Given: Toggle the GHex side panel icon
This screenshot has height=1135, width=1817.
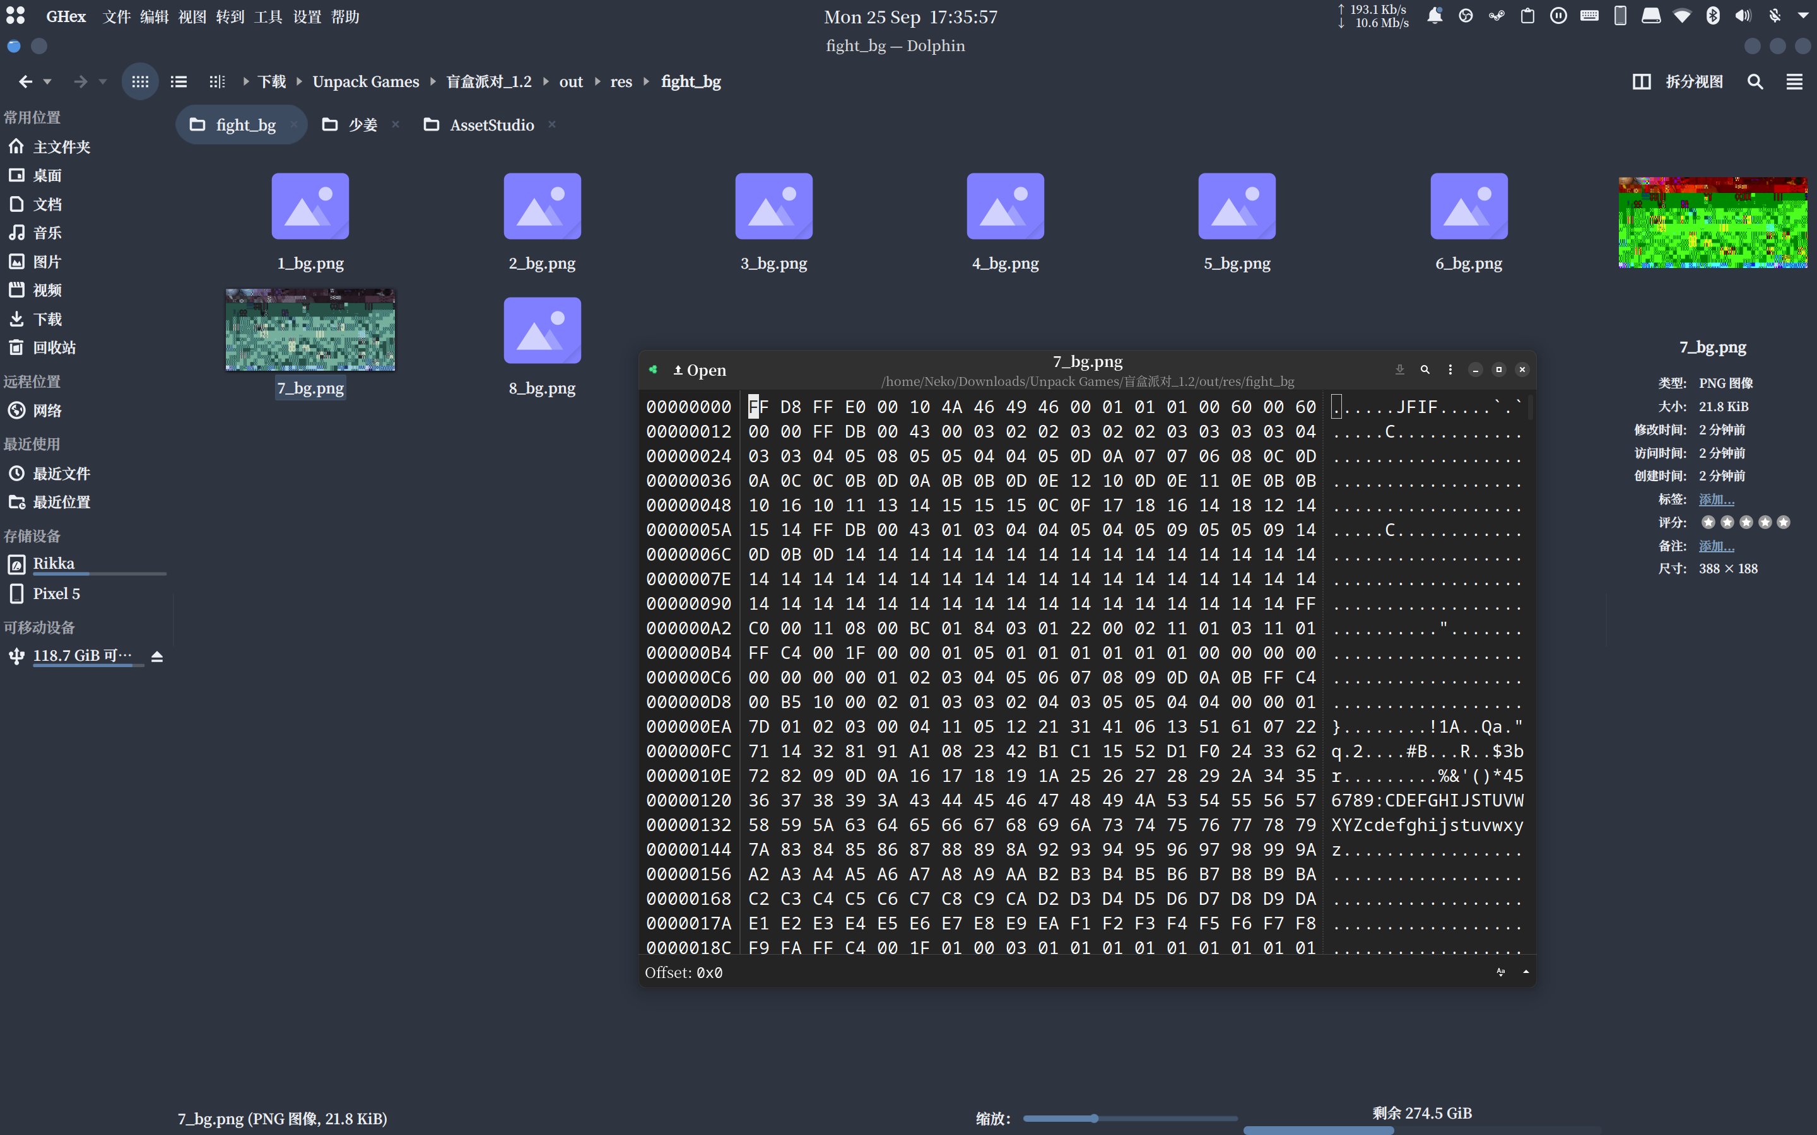Looking at the screenshot, I should [x=654, y=370].
